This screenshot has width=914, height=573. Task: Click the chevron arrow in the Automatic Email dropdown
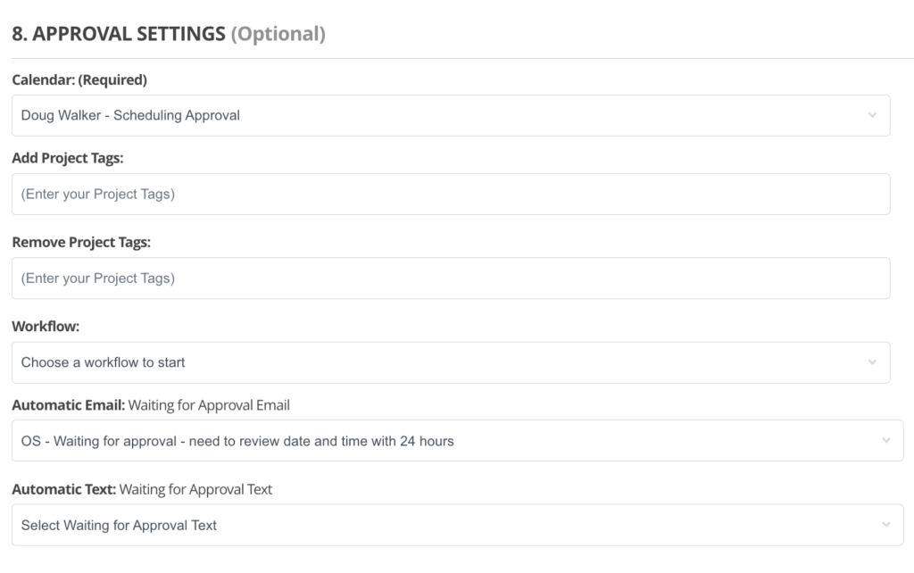885,441
